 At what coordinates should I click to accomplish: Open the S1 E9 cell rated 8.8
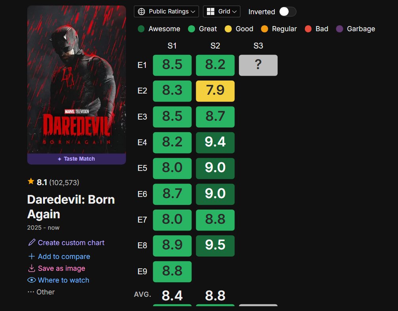172,272
